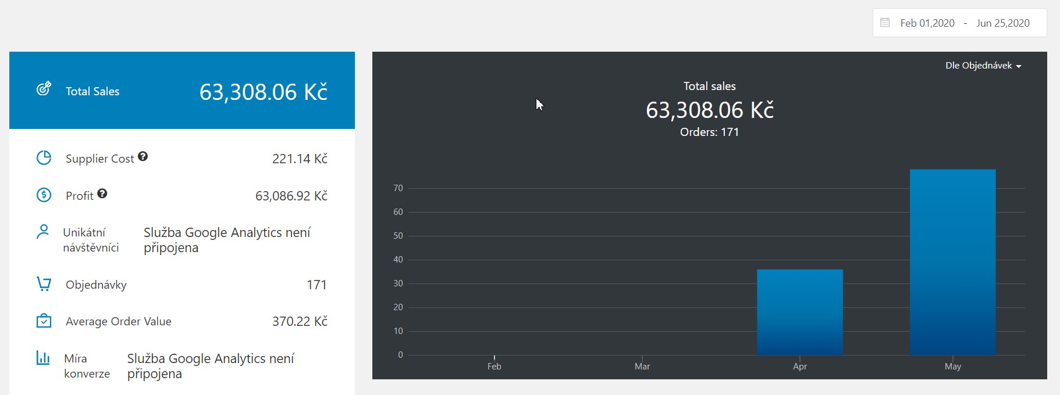Click Objednávky count 171

(316, 285)
